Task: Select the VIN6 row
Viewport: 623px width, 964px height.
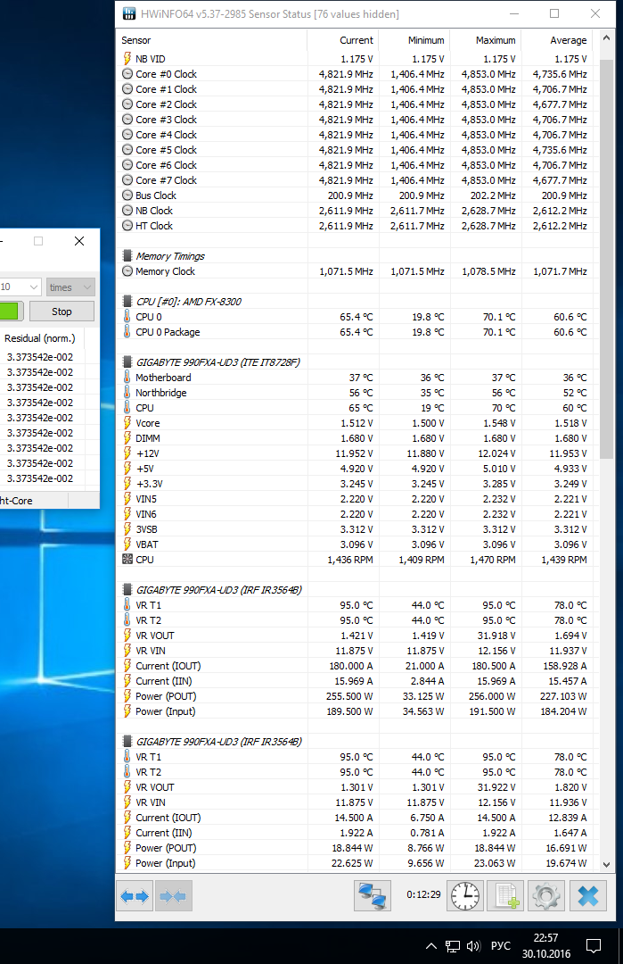Action: (355, 514)
